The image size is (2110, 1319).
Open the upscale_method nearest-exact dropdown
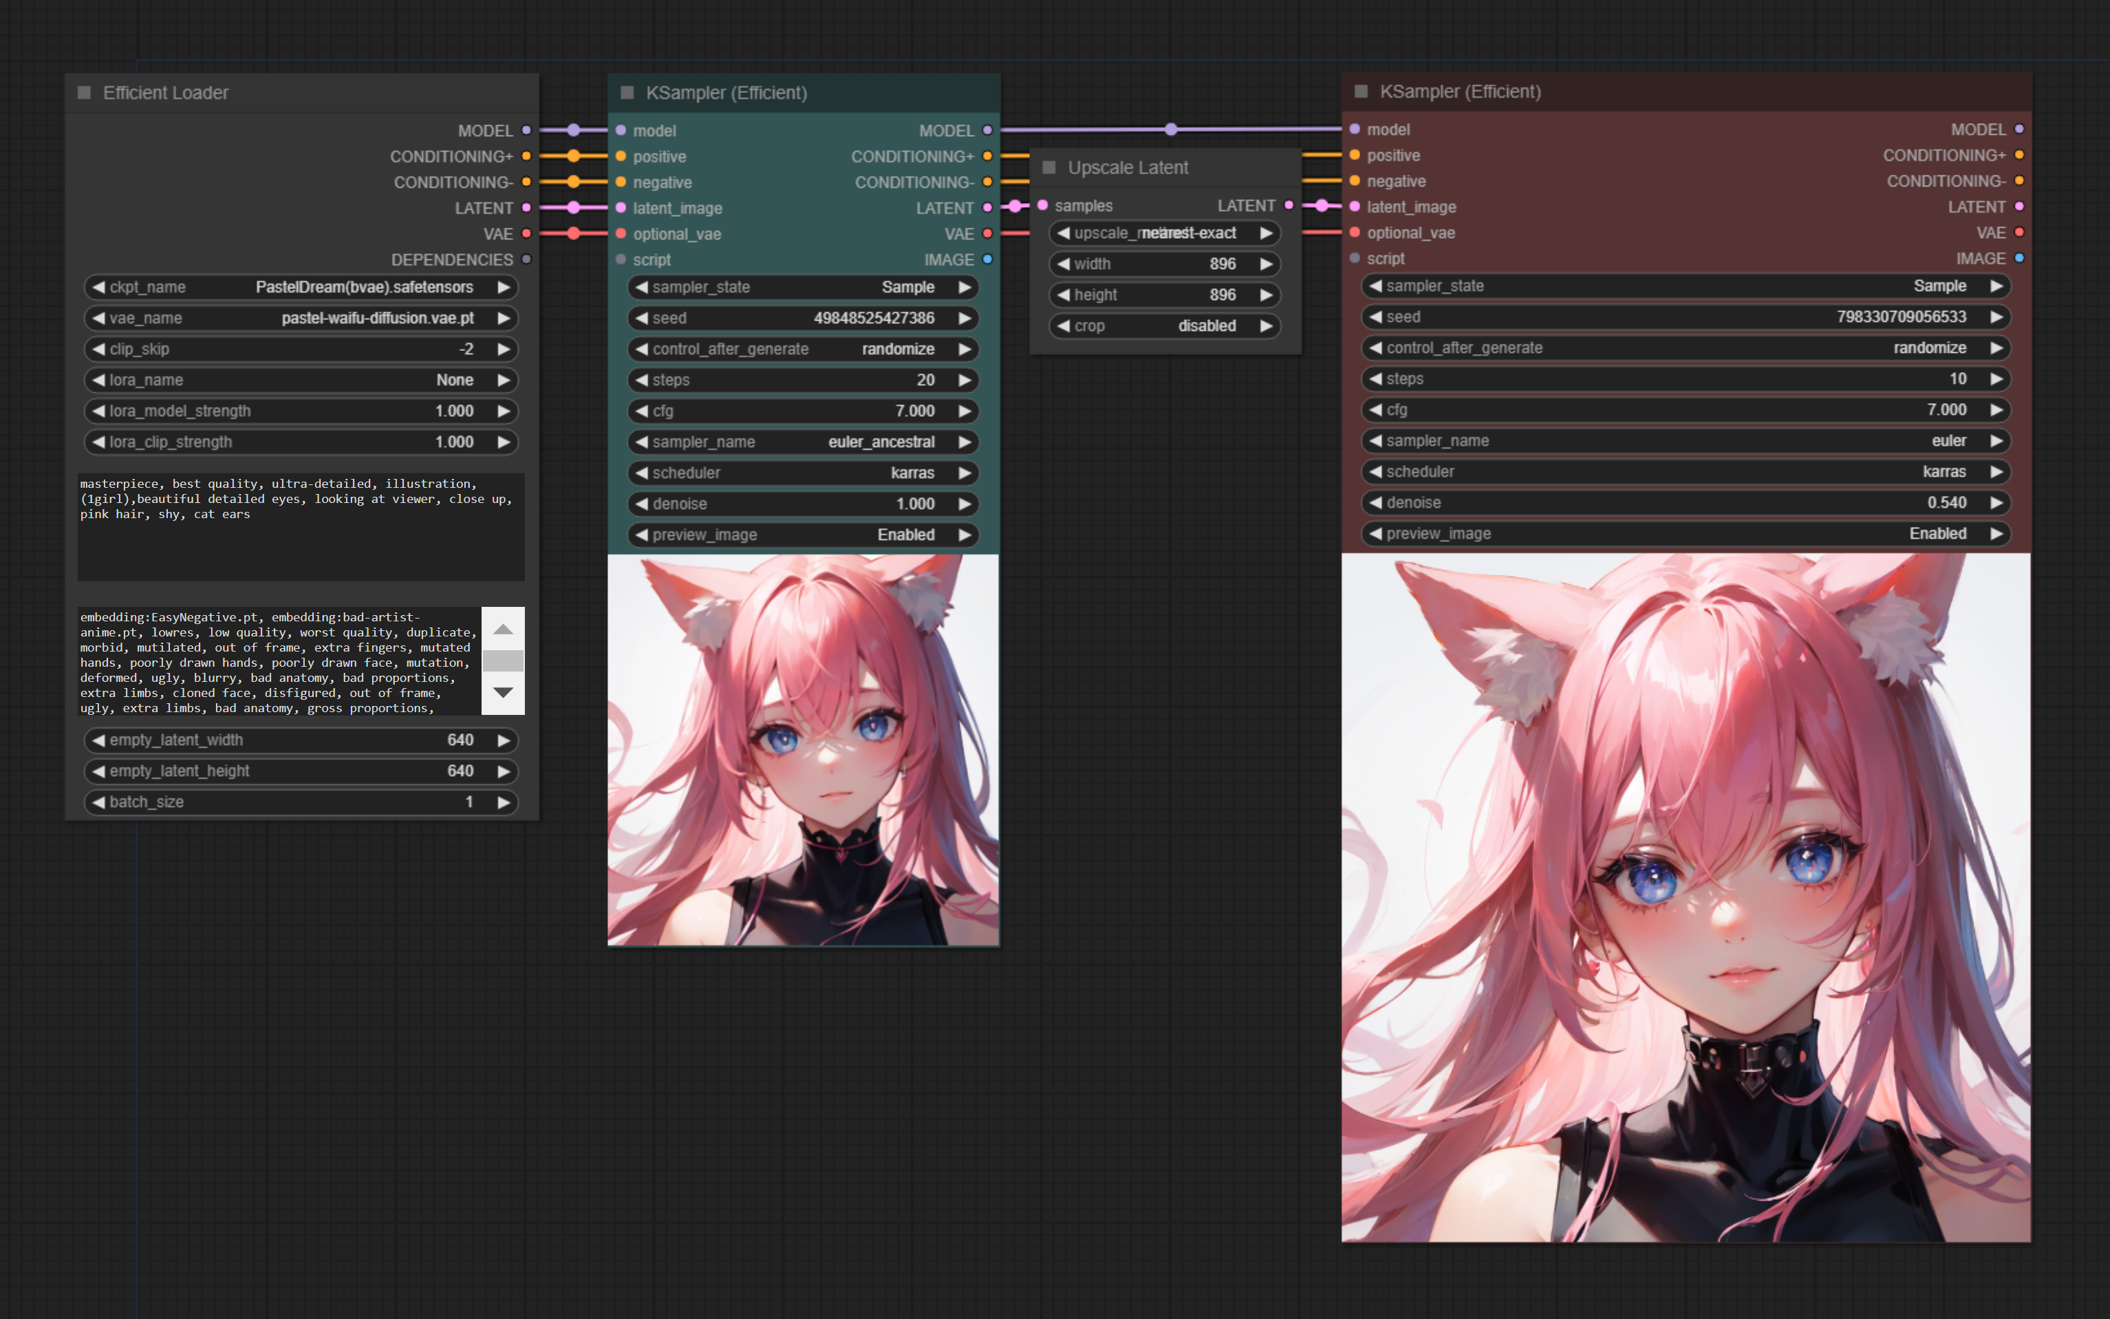click(x=1165, y=233)
